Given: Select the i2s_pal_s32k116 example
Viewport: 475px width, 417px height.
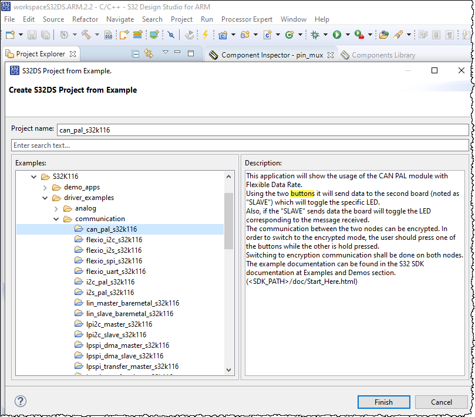Looking at the screenshot, I should coord(110,293).
